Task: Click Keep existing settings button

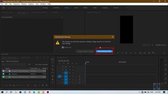Action: coord(104,51)
